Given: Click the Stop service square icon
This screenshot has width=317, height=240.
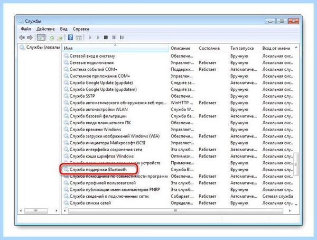Looking at the screenshot, I should pos(106,38).
